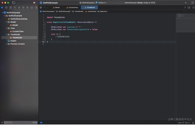Click the Library plus button
Image resolution: width=195 pixels, height=127 pixels.
coord(186,3)
